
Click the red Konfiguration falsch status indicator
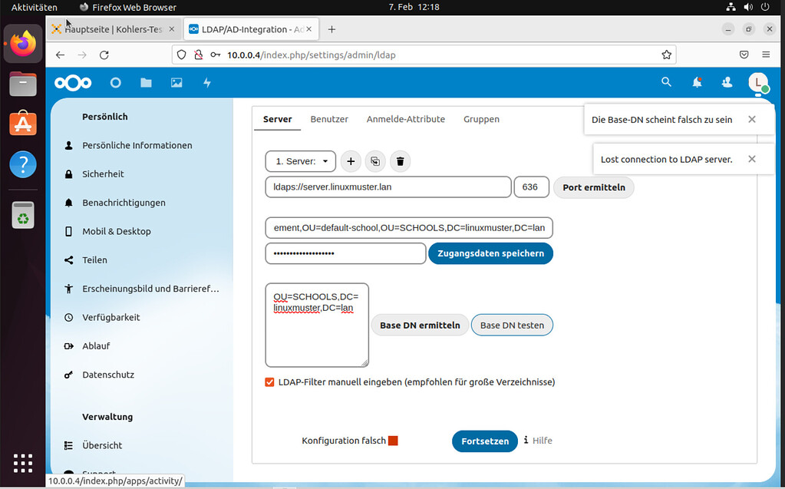click(x=393, y=441)
